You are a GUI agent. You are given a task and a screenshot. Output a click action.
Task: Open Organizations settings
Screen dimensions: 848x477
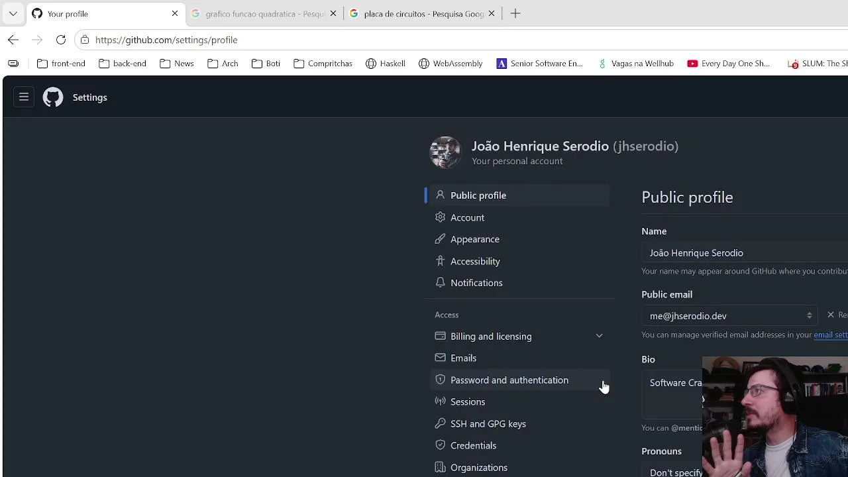519,468
